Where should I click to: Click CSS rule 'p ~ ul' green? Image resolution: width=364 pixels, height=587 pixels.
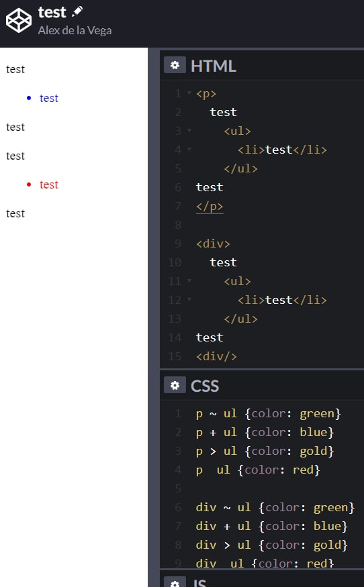(x=269, y=414)
